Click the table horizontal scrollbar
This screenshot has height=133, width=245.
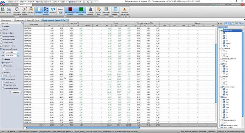coord(83,128)
